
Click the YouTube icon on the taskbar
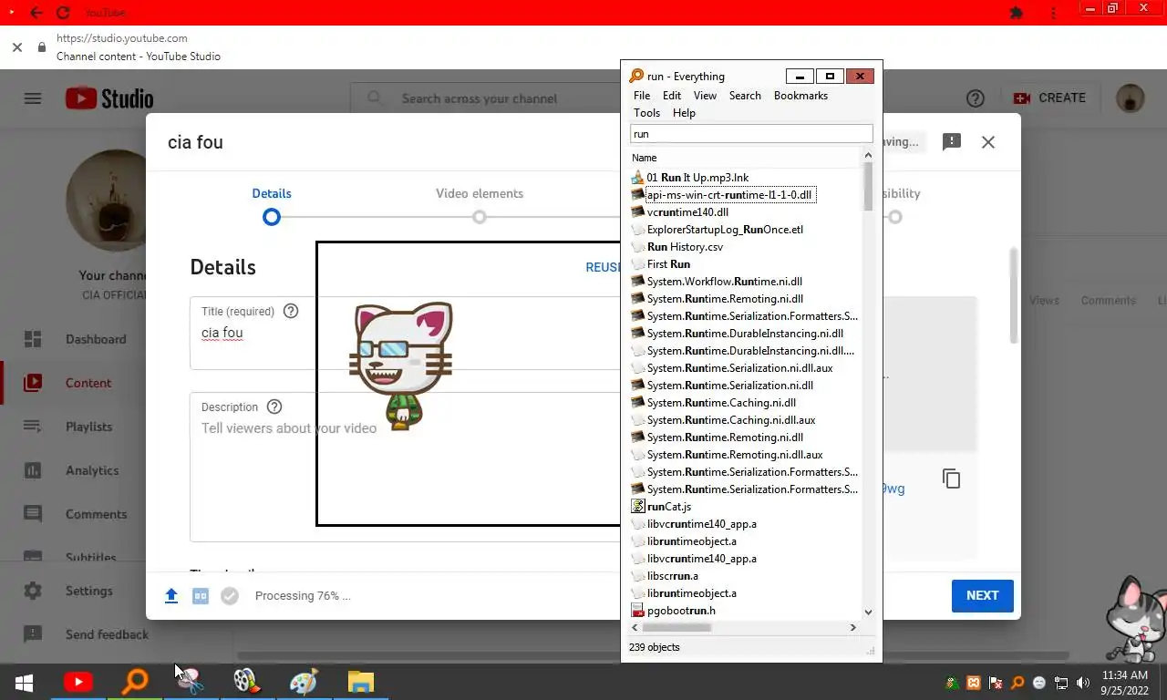[x=78, y=682]
